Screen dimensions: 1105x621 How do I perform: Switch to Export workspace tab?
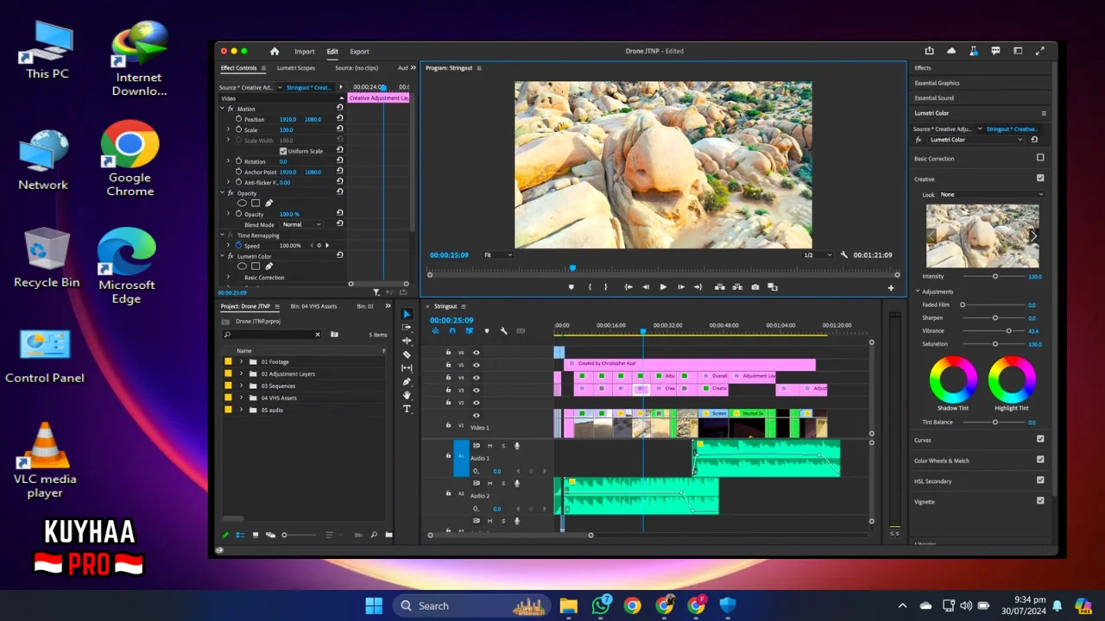click(x=359, y=52)
